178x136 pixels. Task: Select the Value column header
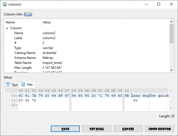coord(81,22)
